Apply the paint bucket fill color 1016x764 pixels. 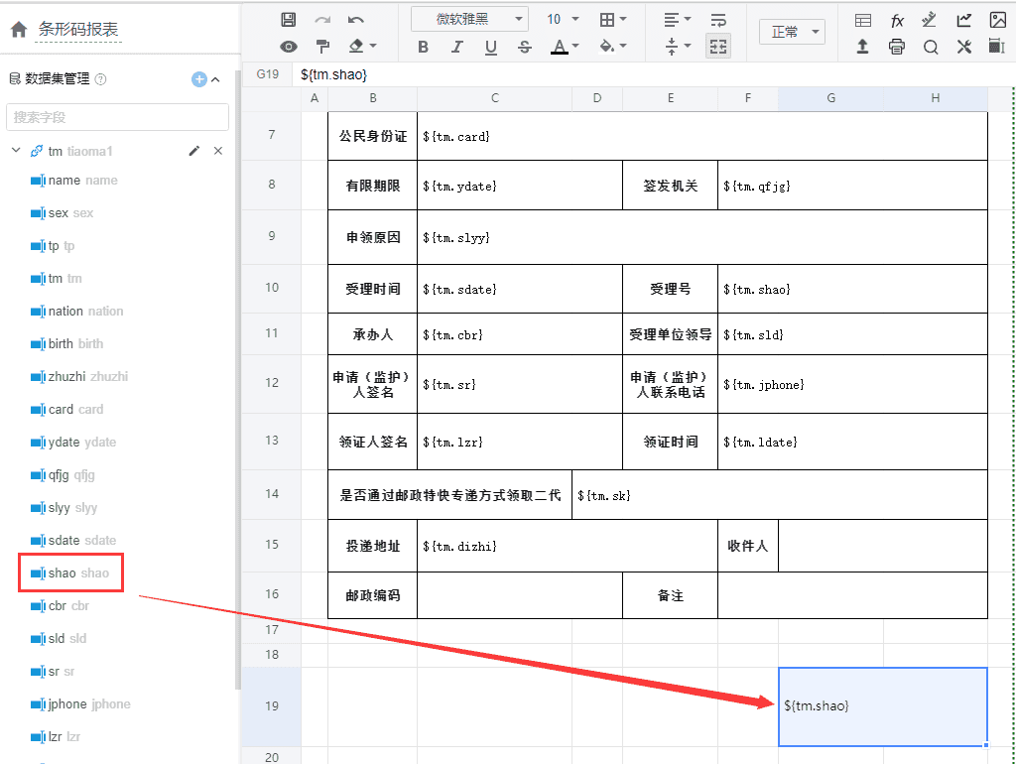[x=606, y=46]
